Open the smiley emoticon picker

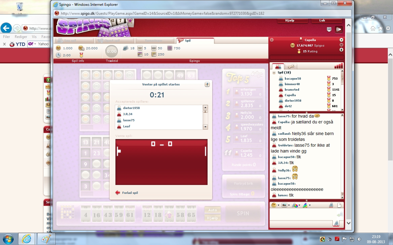pos(274,205)
